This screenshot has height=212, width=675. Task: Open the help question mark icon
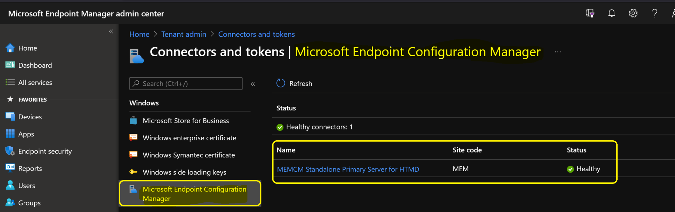(x=655, y=13)
